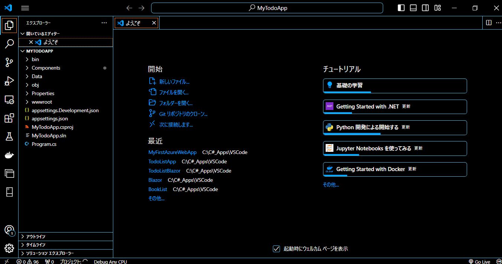502x264 pixels.
Task: Open the Run and Debug panel
Action: point(9,81)
